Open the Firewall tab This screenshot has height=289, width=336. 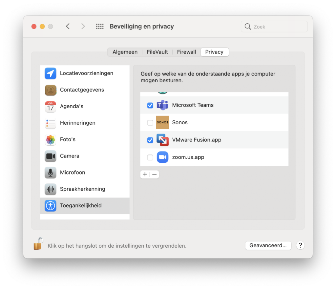[186, 52]
